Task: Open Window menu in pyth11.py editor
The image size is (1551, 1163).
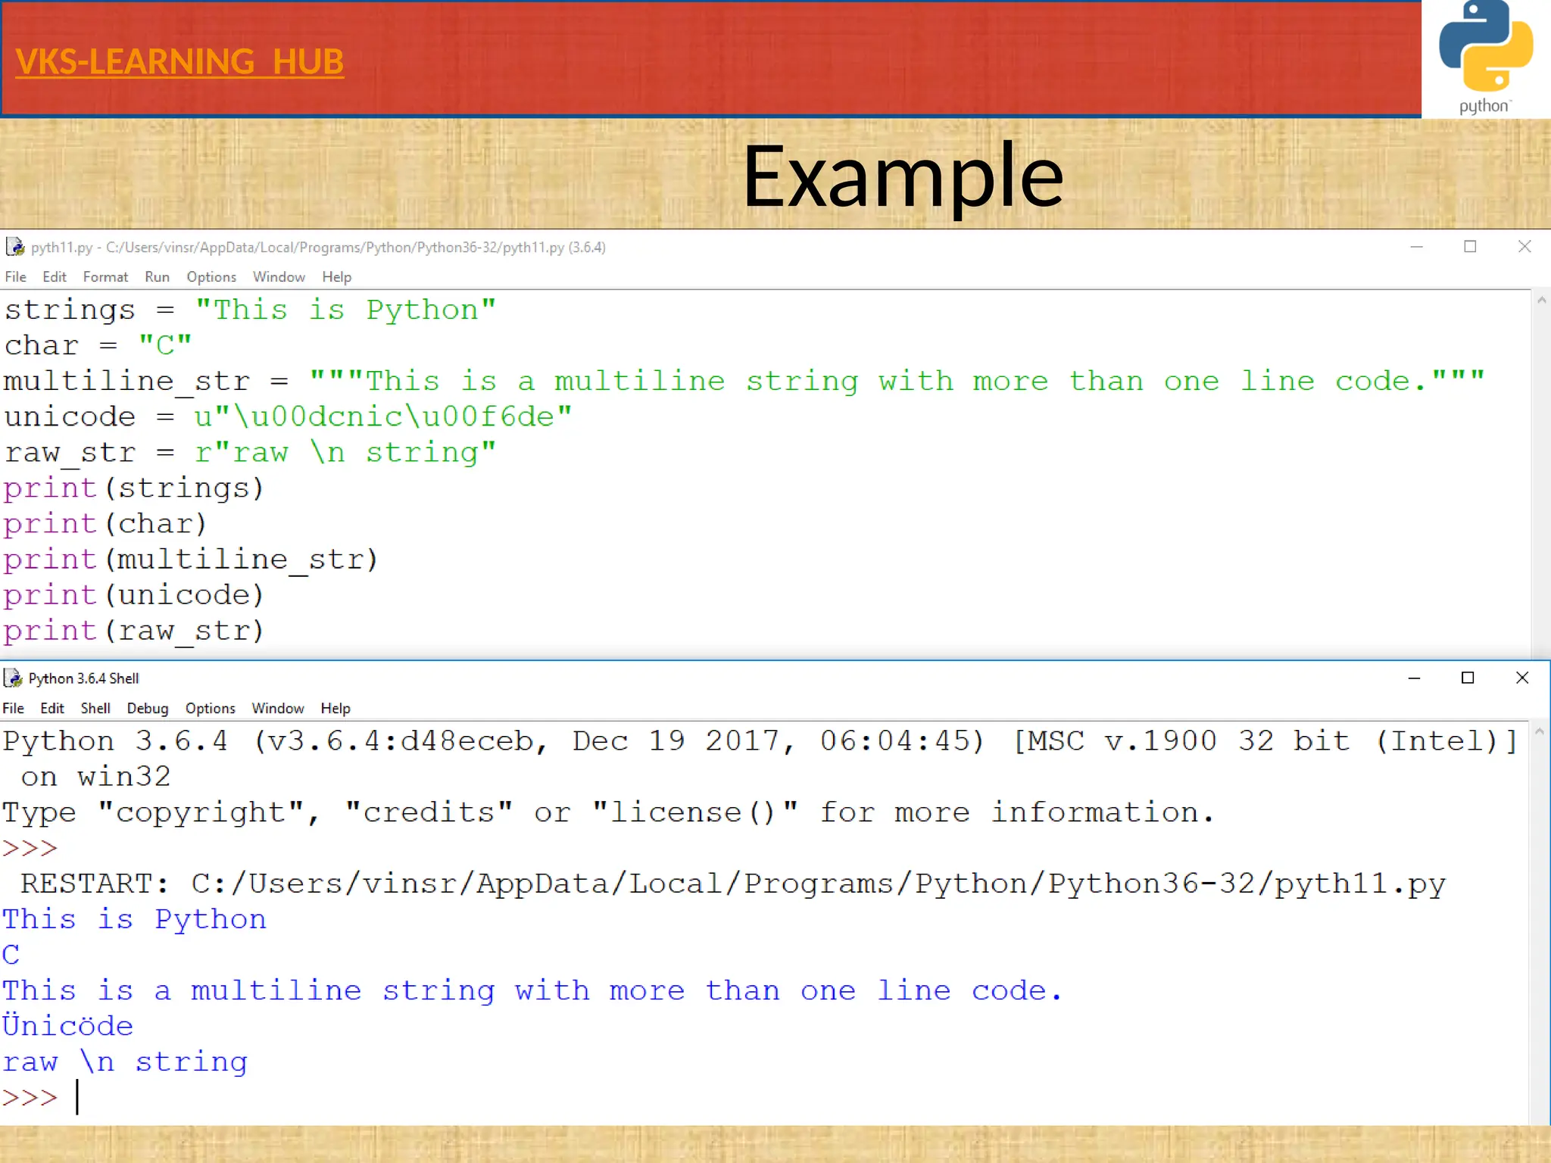Action: tap(279, 277)
